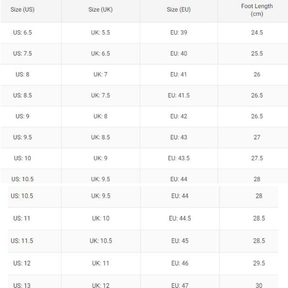Image resolution: width=288 pixels, height=288 pixels.
Task: Click the EU: 41.5 cell
Action: pyautogui.click(x=179, y=95)
